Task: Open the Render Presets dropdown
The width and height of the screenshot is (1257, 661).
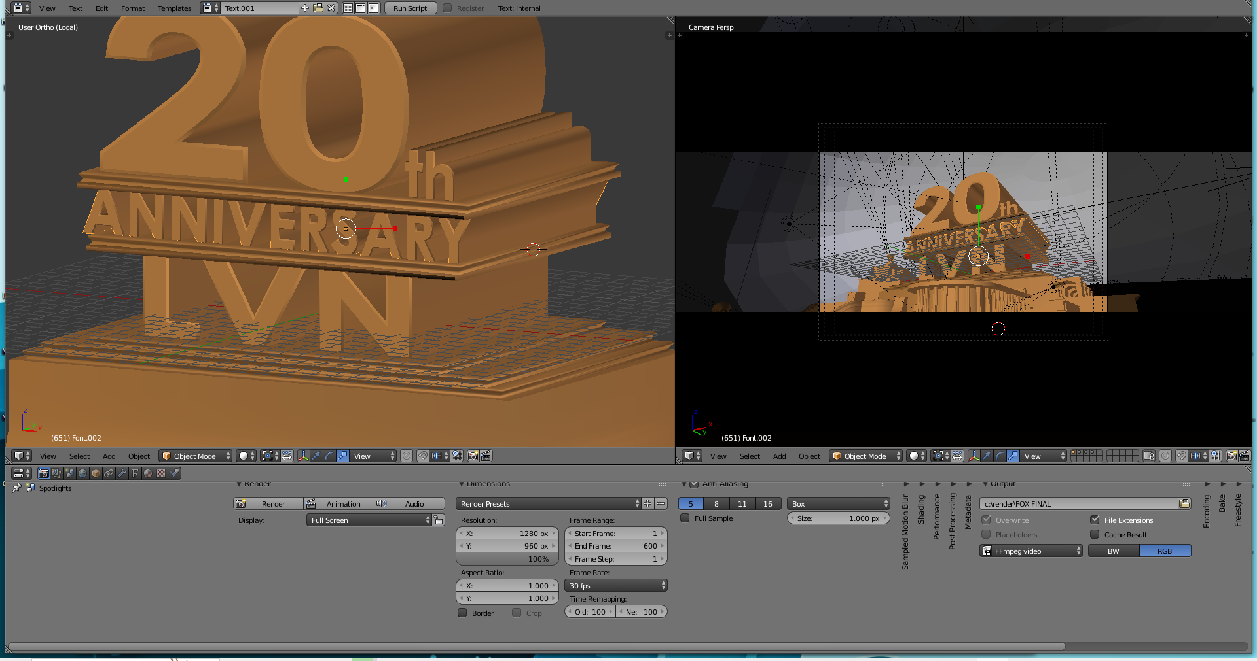Action: (549, 503)
